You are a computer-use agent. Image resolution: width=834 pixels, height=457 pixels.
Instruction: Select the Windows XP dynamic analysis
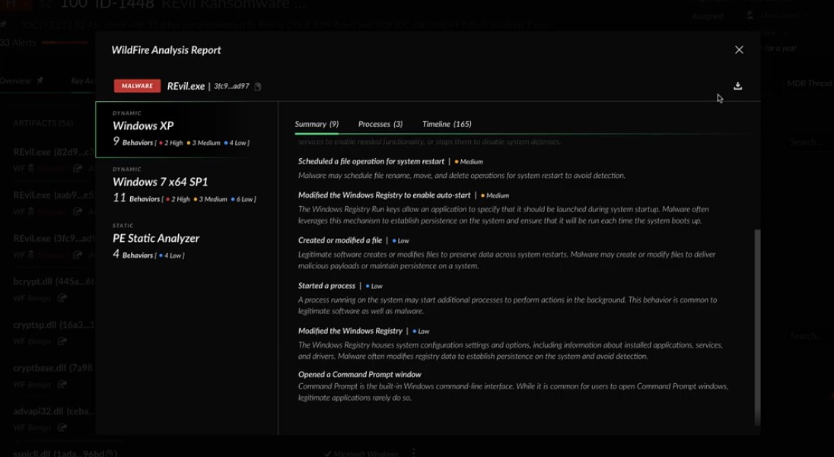tap(186, 129)
